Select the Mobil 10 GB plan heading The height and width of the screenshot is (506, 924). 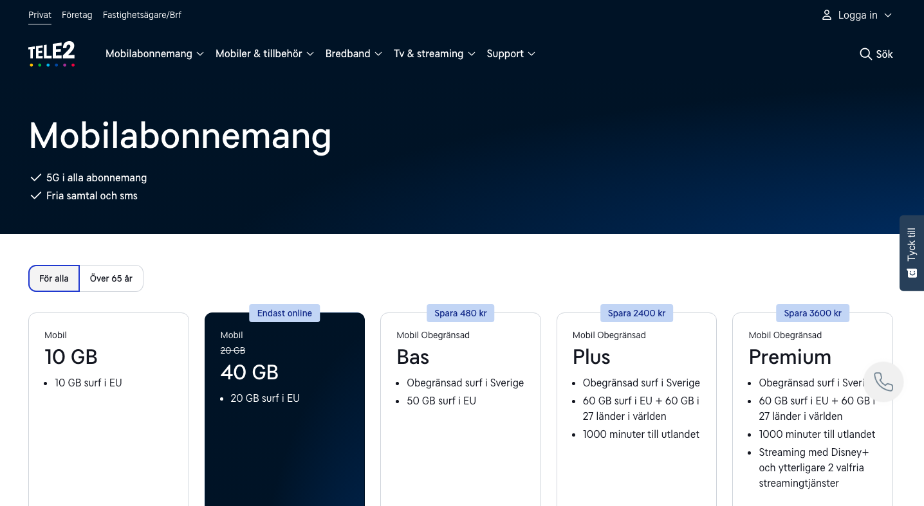pos(71,357)
